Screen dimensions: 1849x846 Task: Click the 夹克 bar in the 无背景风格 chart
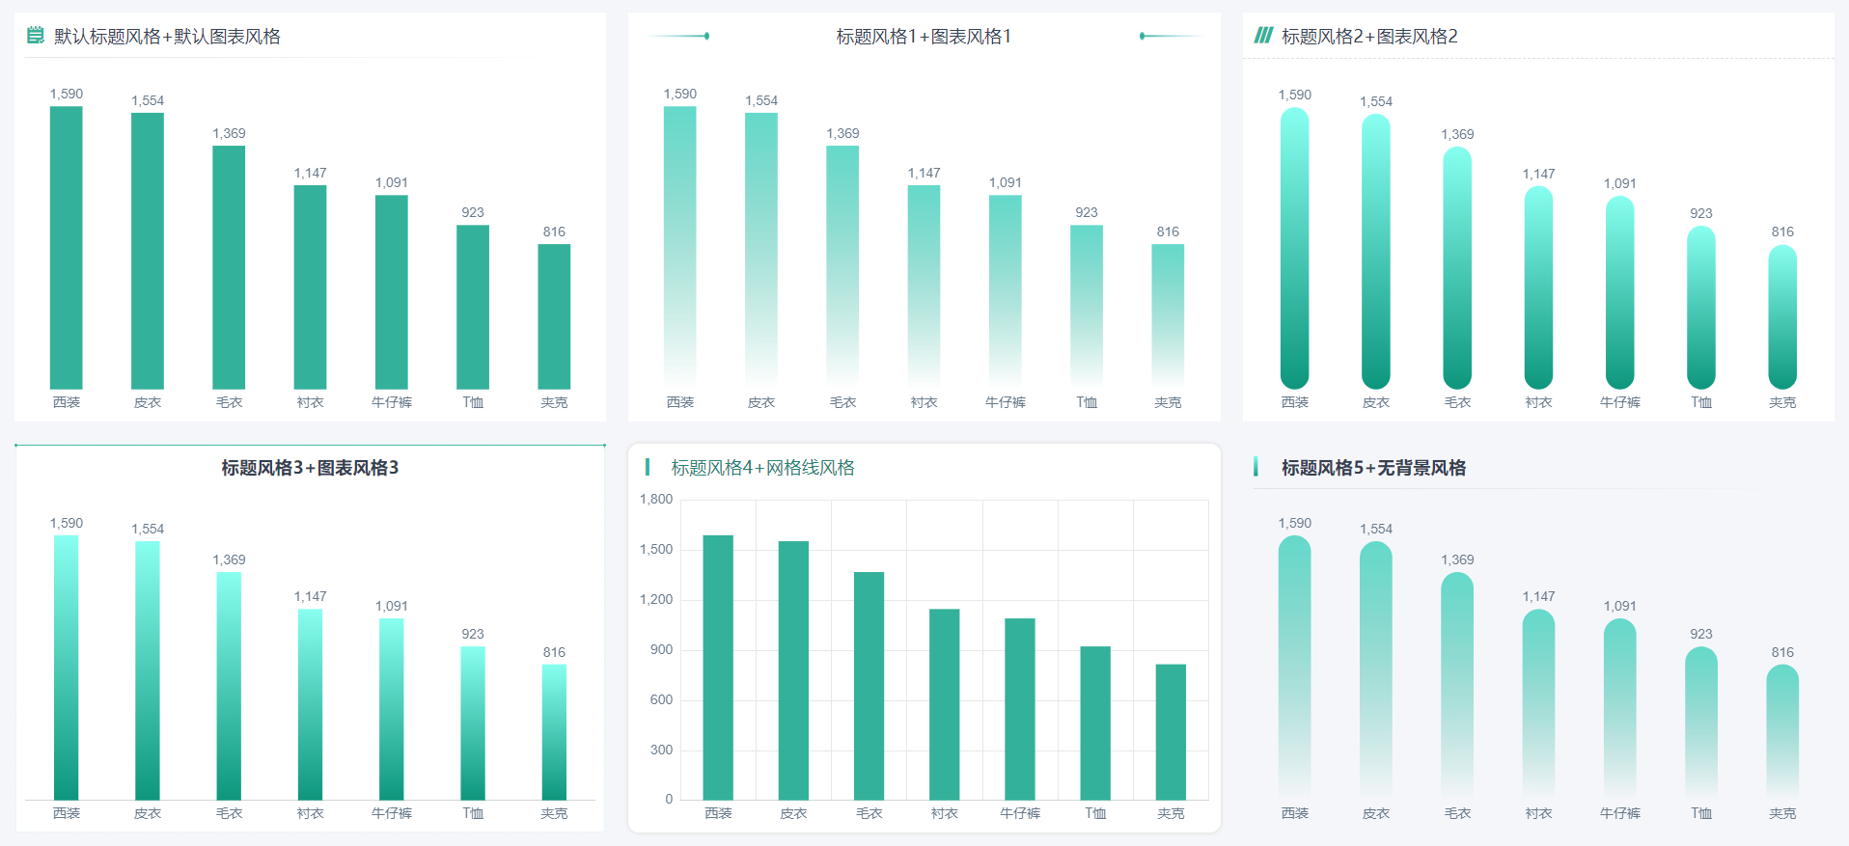1782,731
